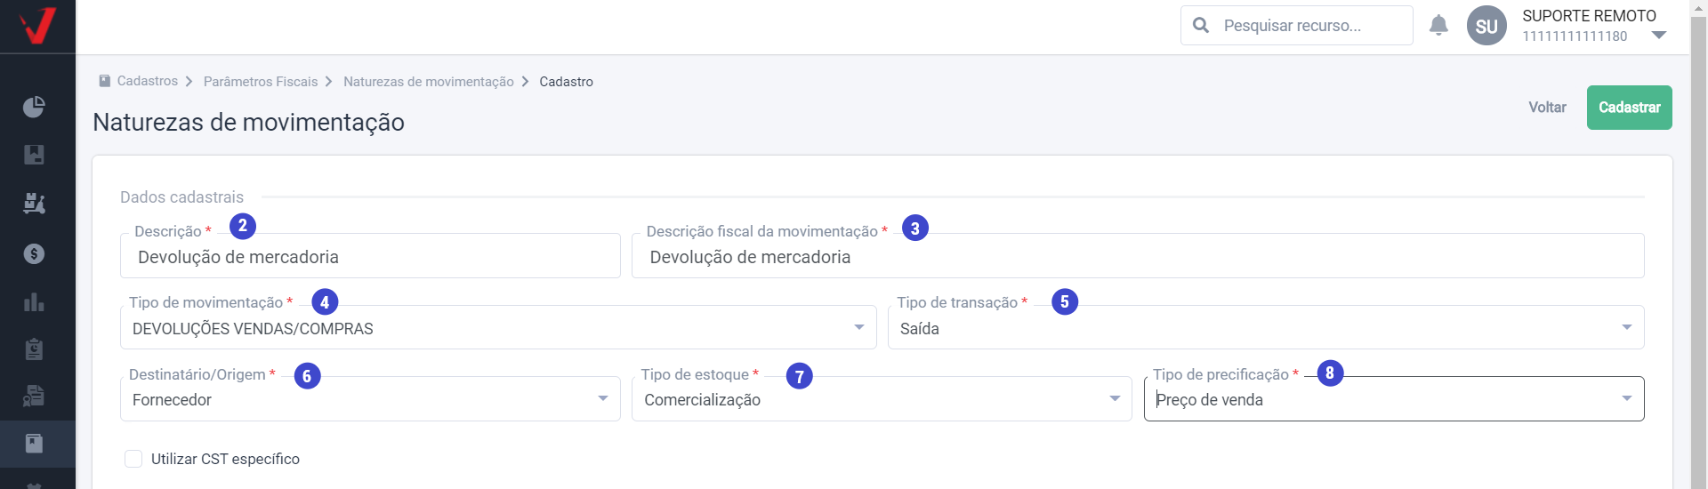
Task: Open the Tipo de transação dropdown
Action: [x=1266, y=327]
